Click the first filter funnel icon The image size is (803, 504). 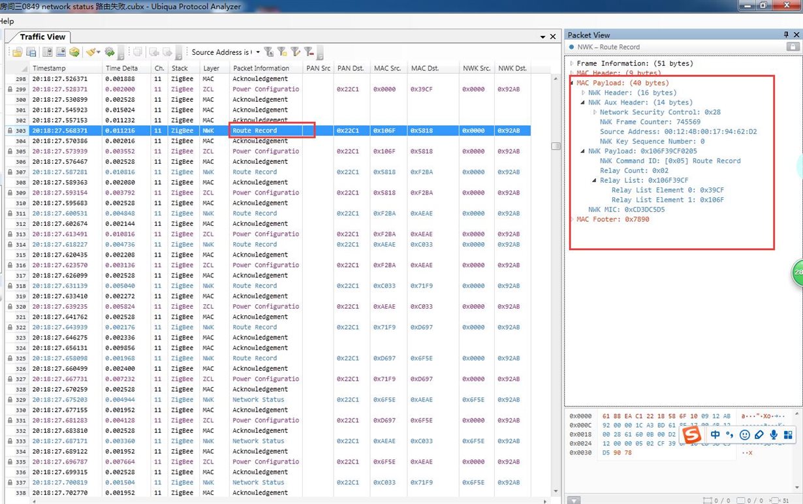click(268, 52)
